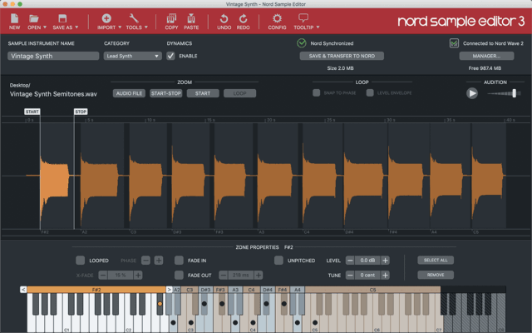Click the Open folder icon

tap(33, 18)
